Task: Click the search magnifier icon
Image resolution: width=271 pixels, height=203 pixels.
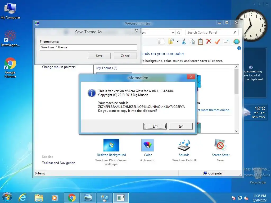Action: pyautogui.click(x=235, y=33)
